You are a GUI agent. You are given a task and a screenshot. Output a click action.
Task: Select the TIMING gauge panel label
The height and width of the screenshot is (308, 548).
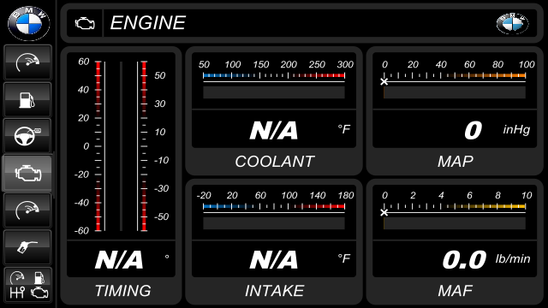click(122, 291)
